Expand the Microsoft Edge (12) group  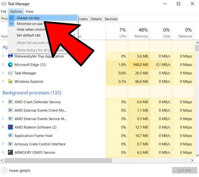tap(3, 65)
